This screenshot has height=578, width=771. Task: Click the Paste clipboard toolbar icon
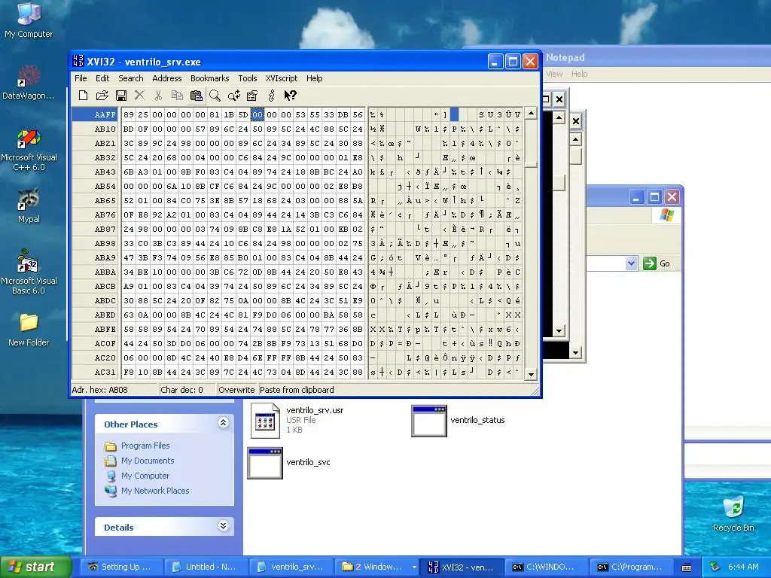point(197,96)
